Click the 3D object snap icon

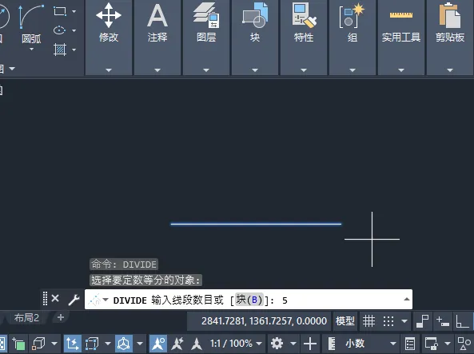tap(38, 344)
